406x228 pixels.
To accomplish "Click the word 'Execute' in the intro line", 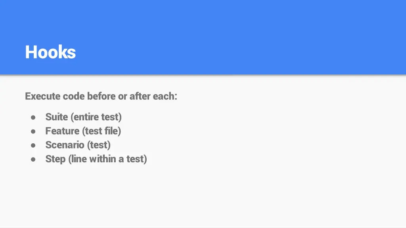I will coord(43,96).
